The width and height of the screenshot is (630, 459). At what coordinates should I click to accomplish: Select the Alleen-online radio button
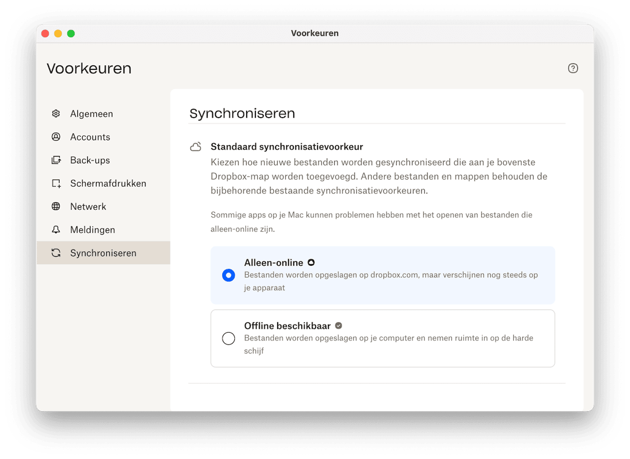coord(228,276)
